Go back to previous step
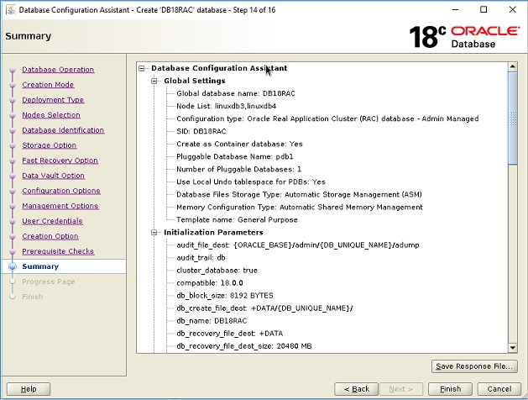 point(356,389)
